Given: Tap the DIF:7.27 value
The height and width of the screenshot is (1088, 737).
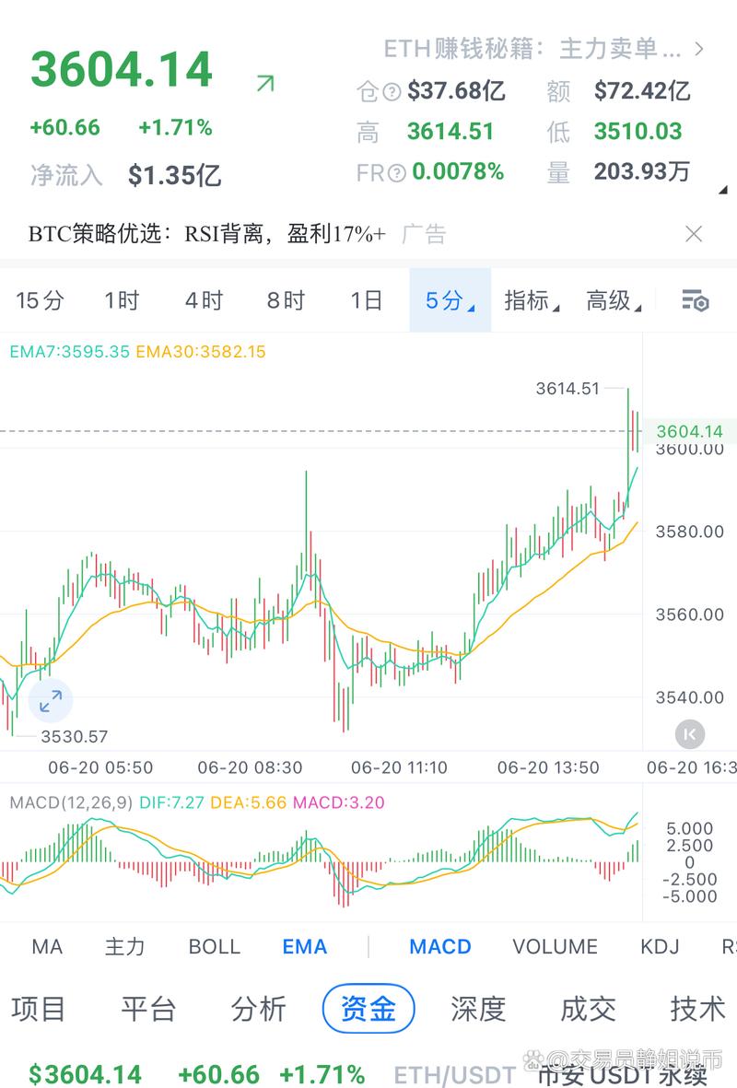Looking at the screenshot, I should coord(171,802).
